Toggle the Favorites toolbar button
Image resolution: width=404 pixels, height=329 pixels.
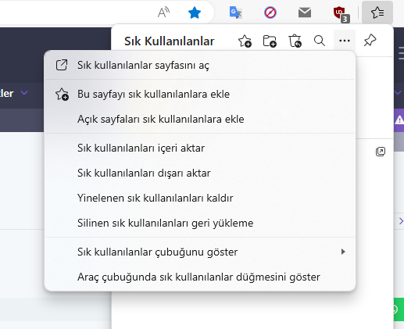377,13
